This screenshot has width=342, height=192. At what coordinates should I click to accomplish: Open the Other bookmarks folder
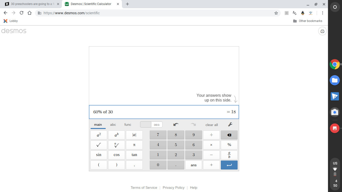click(308, 21)
